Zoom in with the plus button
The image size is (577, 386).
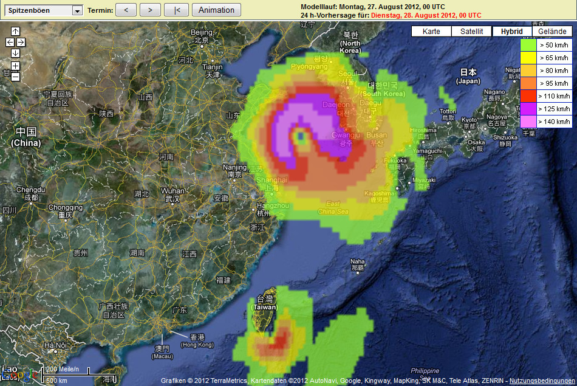tap(15, 66)
